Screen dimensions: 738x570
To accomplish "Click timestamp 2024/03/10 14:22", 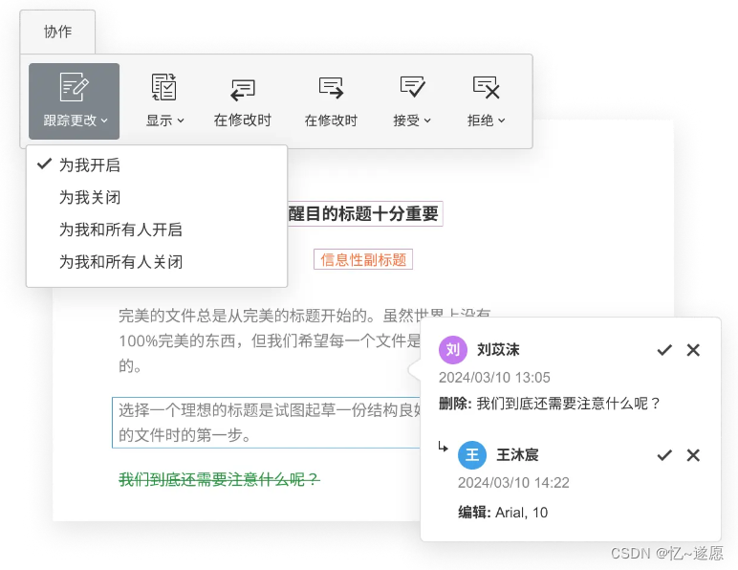I will point(513,482).
